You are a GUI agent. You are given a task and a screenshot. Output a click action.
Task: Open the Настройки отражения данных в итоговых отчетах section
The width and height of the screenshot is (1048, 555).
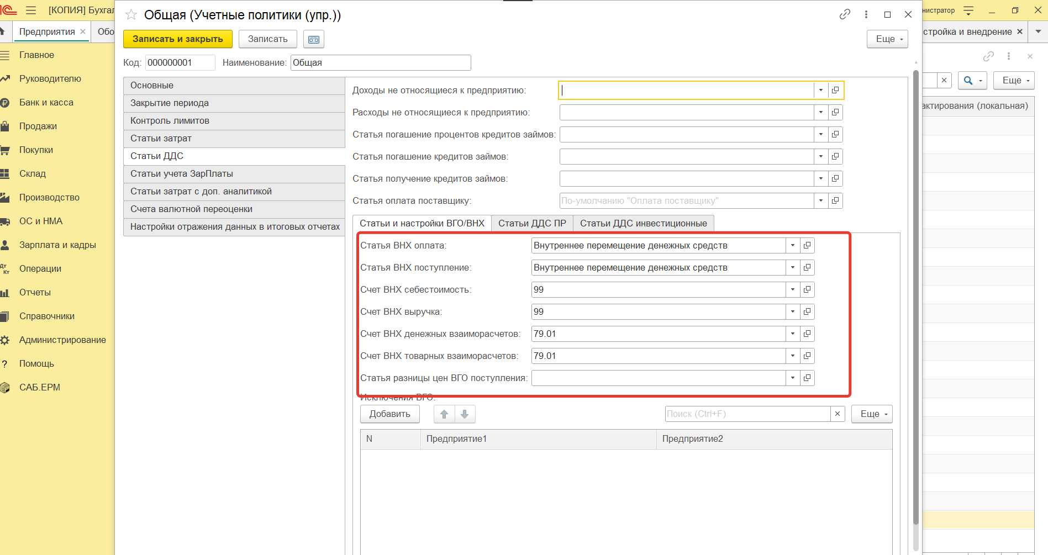(x=234, y=227)
